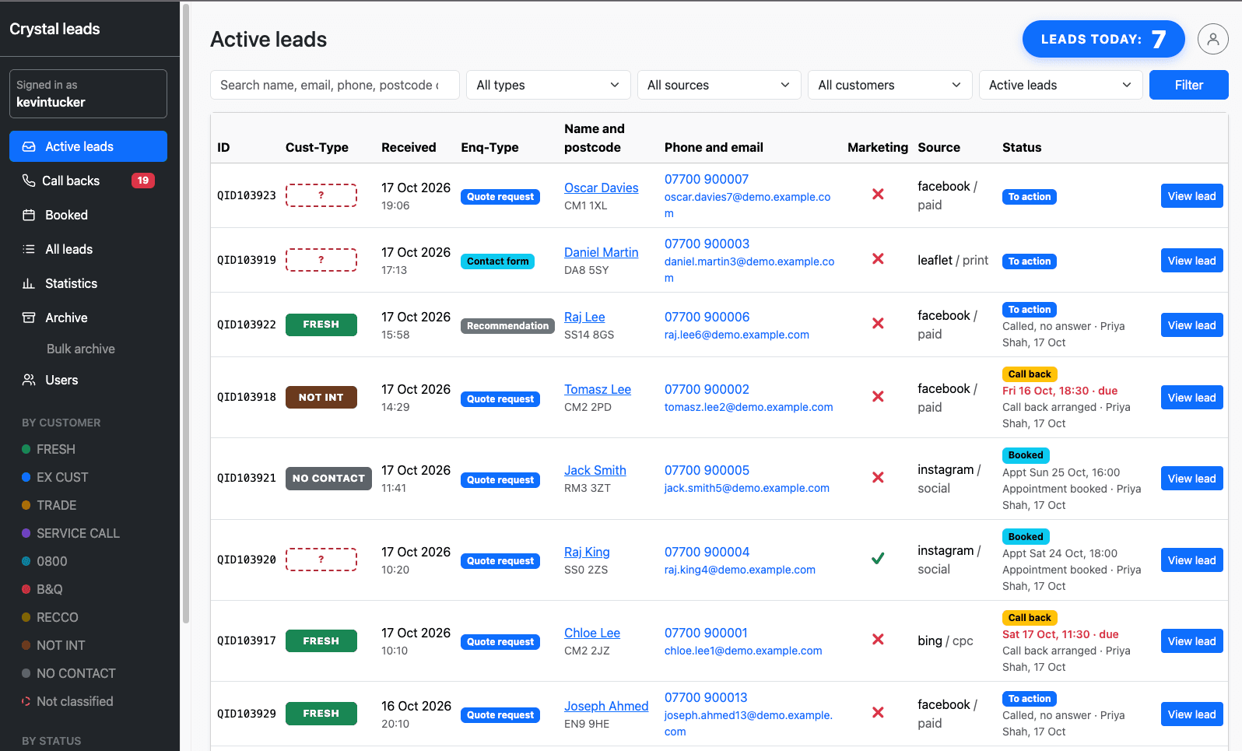This screenshot has height=751, width=1242.
Task: Open the user profile avatar icon
Action: 1212,39
